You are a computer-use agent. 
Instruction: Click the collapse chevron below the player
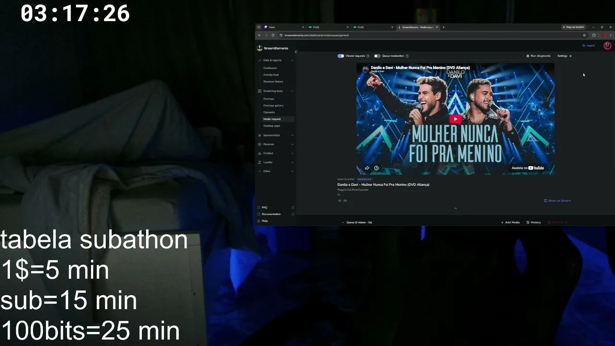pyautogui.click(x=455, y=208)
